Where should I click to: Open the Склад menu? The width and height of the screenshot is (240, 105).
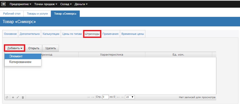click(x=66, y=4)
